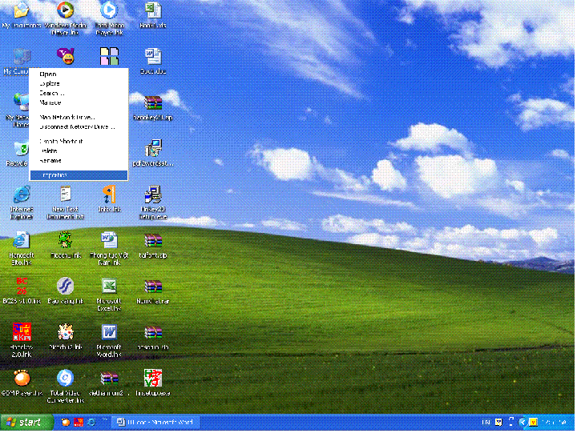Image resolution: width=577 pixels, height=433 pixels.
Task: Launch Internet Explorer from the desktop
Action: (x=22, y=194)
